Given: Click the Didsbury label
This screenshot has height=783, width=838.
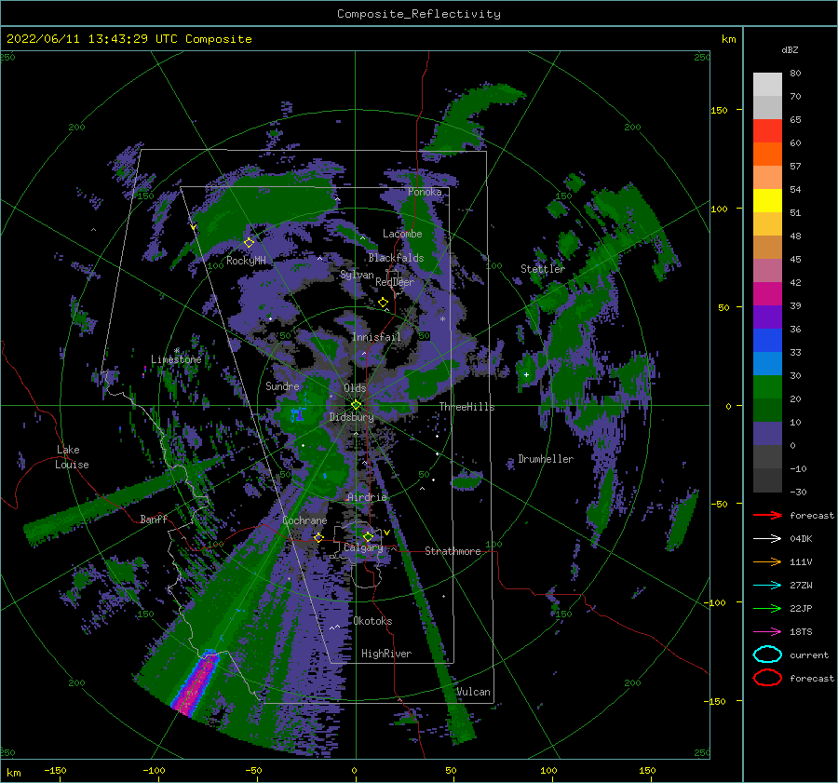Looking at the screenshot, I should pos(351,417).
